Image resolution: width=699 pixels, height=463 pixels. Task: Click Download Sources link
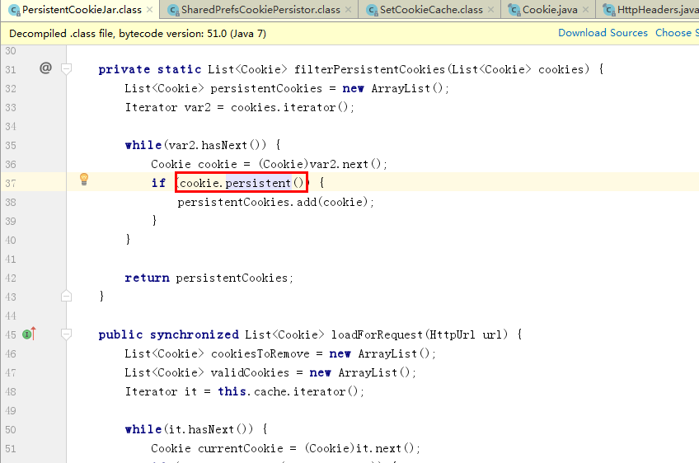(x=603, y=33)
